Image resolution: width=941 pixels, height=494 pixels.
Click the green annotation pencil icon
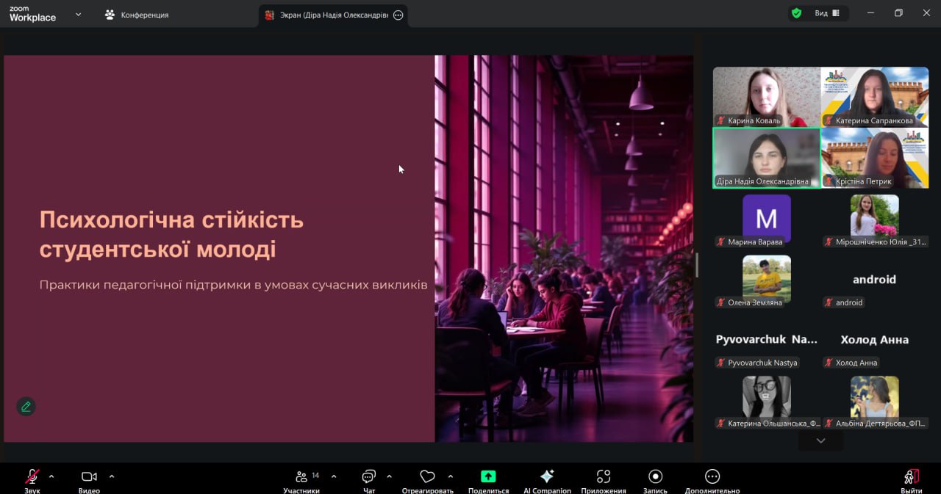[26, 406]
